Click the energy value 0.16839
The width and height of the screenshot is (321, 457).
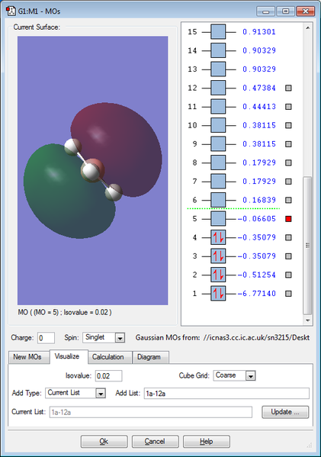pyautogui.click(x=259, y=200)
